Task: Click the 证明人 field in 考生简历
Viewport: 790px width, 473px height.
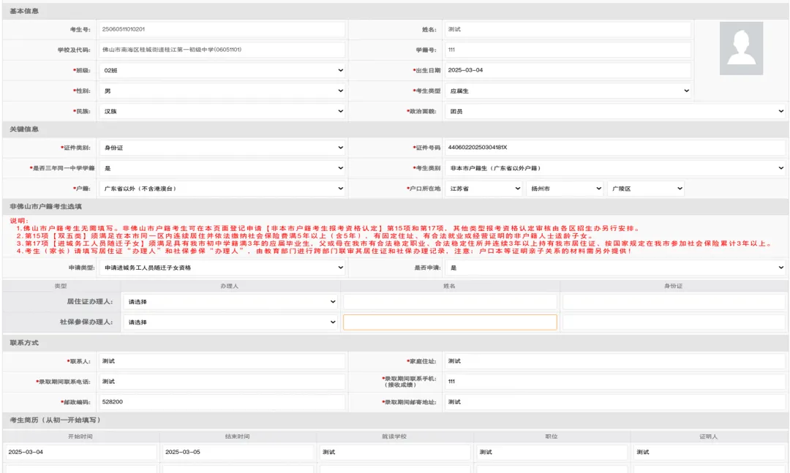Action: coord(709,452)
